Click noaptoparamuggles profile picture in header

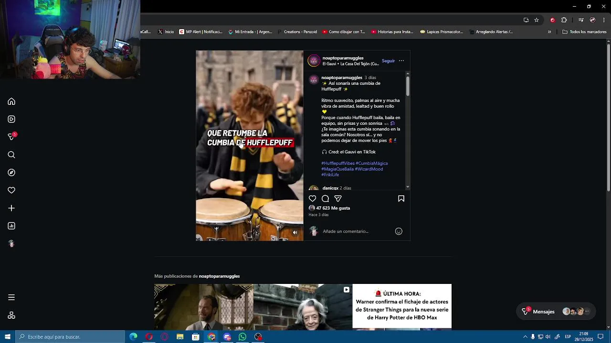click(x=314, y=61)
